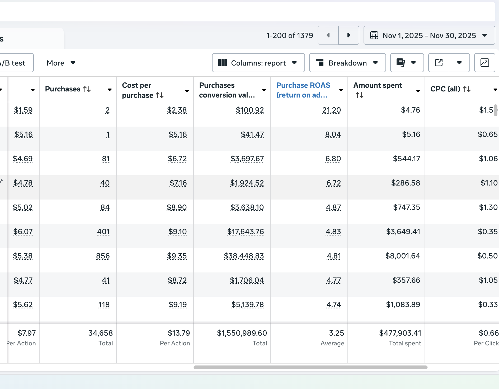
Task: Sort by Purchases column arrows
Action: click(87, 89)
